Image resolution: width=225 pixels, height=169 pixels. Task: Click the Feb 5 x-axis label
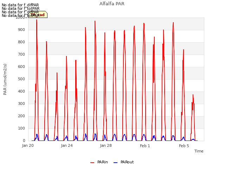184,146
